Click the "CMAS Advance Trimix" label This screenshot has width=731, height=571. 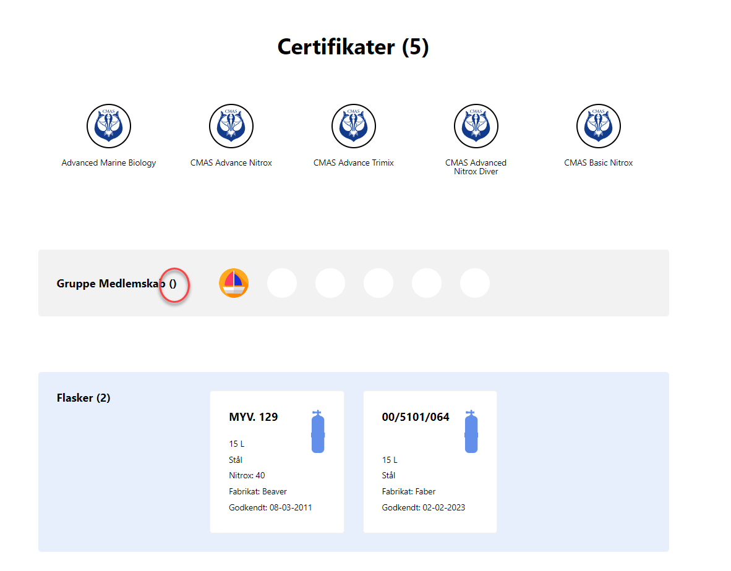click(x=353, y=163)
